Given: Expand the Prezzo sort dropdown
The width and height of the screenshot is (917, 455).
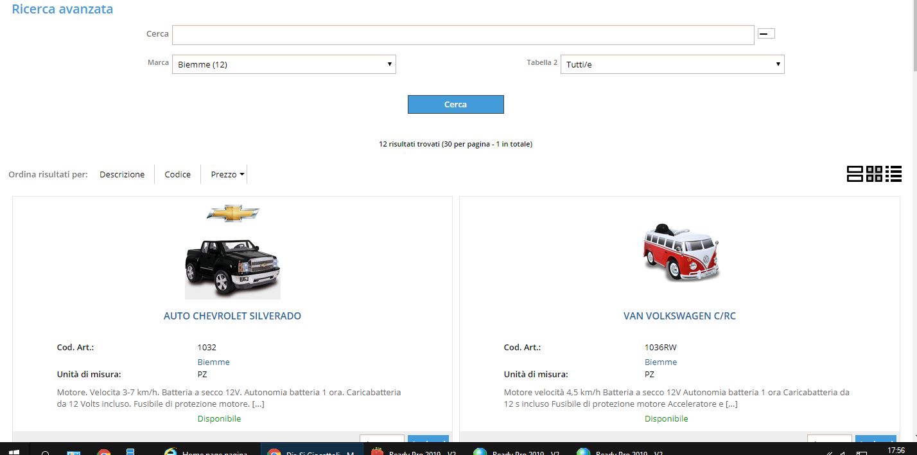Looking at the screenshot, I should click(228, 174).
